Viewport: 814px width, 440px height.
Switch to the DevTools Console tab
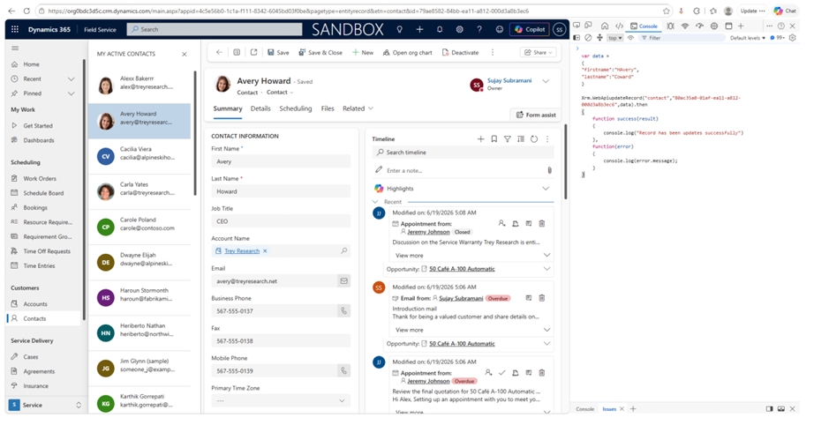[644, 26]
